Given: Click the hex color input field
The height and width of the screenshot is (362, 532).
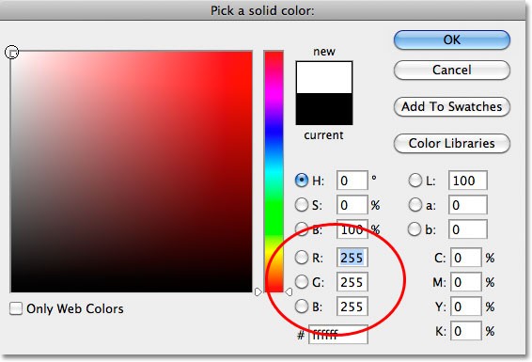Looking at the screenshot, I should (338, 335).
